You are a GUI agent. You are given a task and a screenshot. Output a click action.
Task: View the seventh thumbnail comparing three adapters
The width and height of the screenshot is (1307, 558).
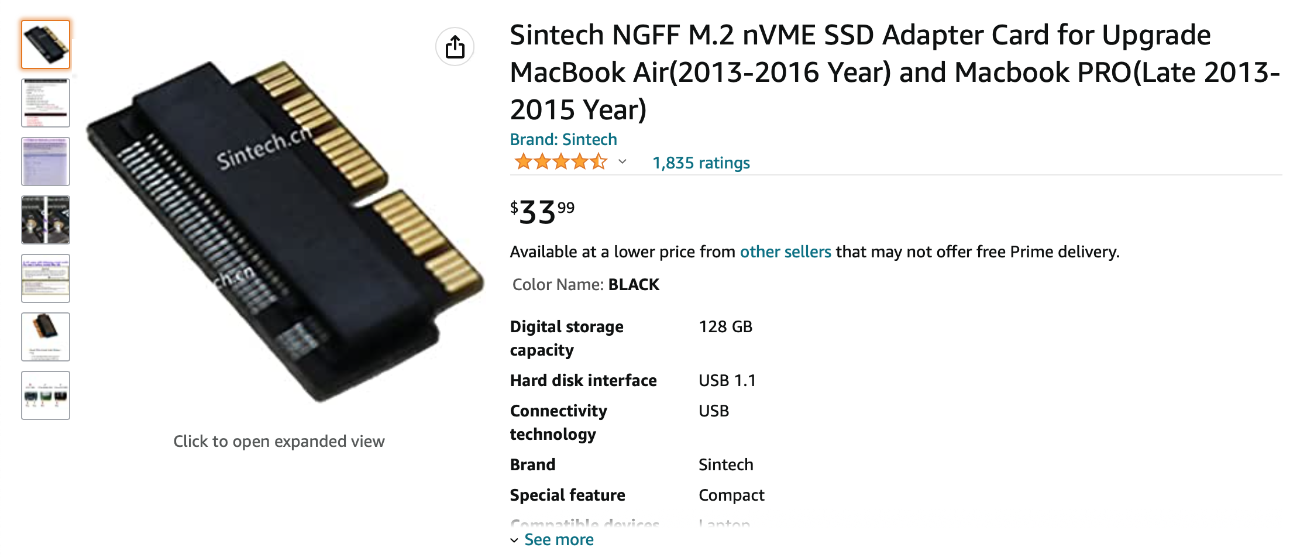pyautogui.click(x=46, y=395)
